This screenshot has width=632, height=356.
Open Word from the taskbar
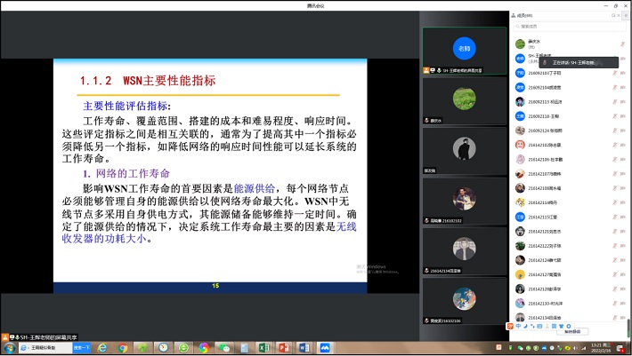305,347
